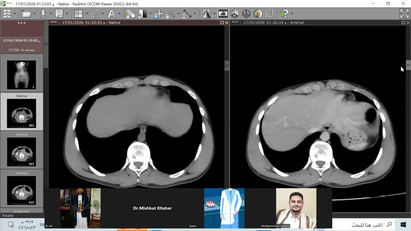Maximize the Arterial panel with its square icon
Viewport: 411px width, 231px height.
point(403,23)
